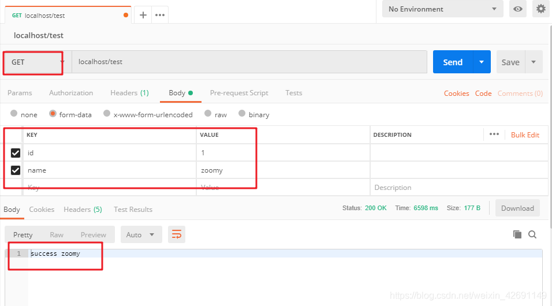Viewport: 552px width, 306px height.
Task: Open tab options ellipsis menu
Action: click(160, 15)
